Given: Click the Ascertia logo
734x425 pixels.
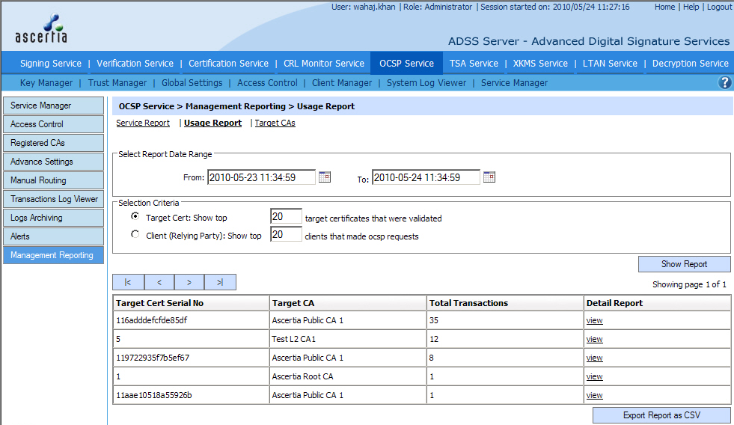Looking at the screenshot, I should click(41, 30).
